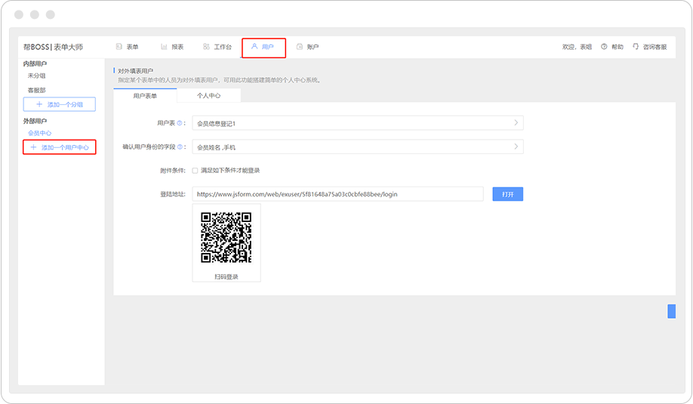Click the 表单 form icon in top navigation
The width and height of the screenshot is (693, 404).
click(119, 47)
